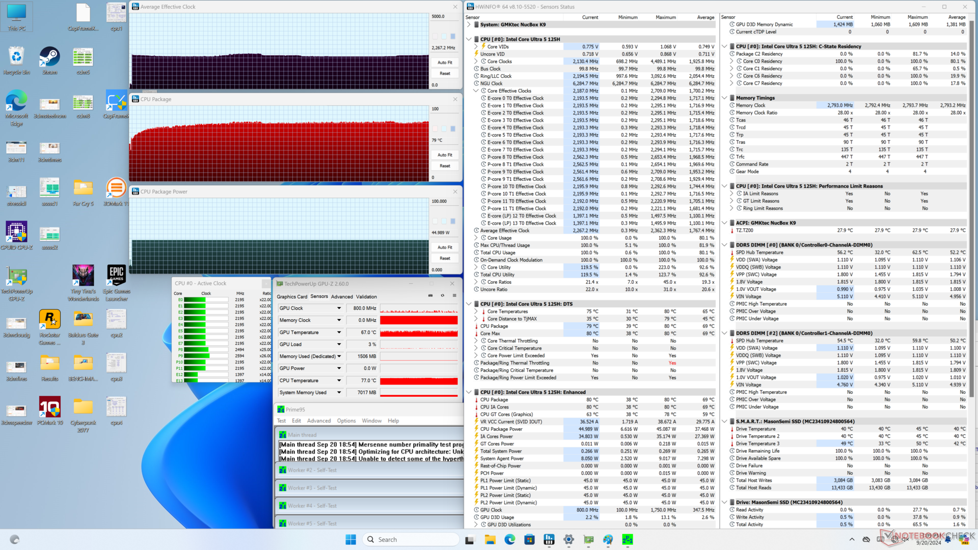The width and height of the screenshot is (978, 550).
Task: Open the GPU Clock sensor dropdown
Action: pos(339,308)
